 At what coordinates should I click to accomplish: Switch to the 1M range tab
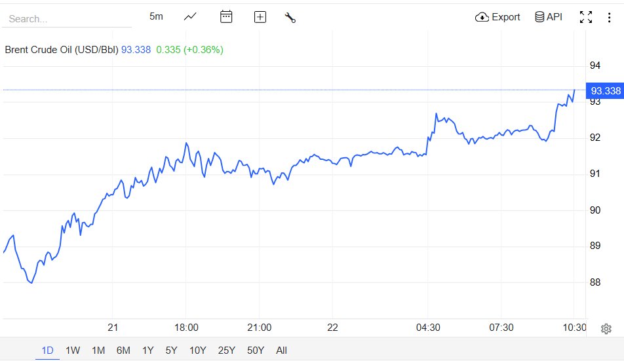[x=98, y=351]
